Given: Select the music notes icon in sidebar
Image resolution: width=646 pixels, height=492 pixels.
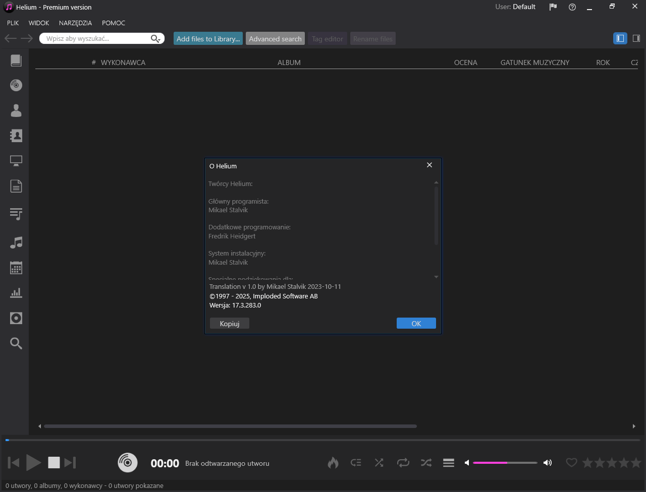Looking at the screenshot, I should pos(16,242).
